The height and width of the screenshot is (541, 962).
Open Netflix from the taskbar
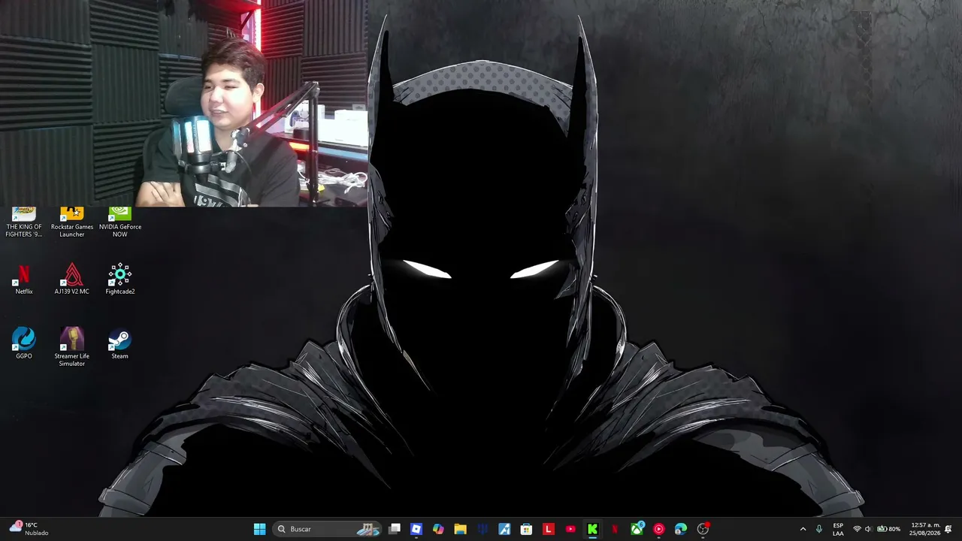pyautogui.click(x=614, y=529)
